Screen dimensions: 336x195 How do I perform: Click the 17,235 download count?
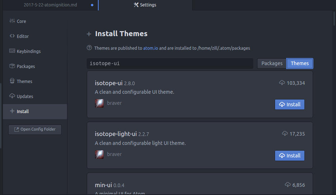[x=297, y=134]
